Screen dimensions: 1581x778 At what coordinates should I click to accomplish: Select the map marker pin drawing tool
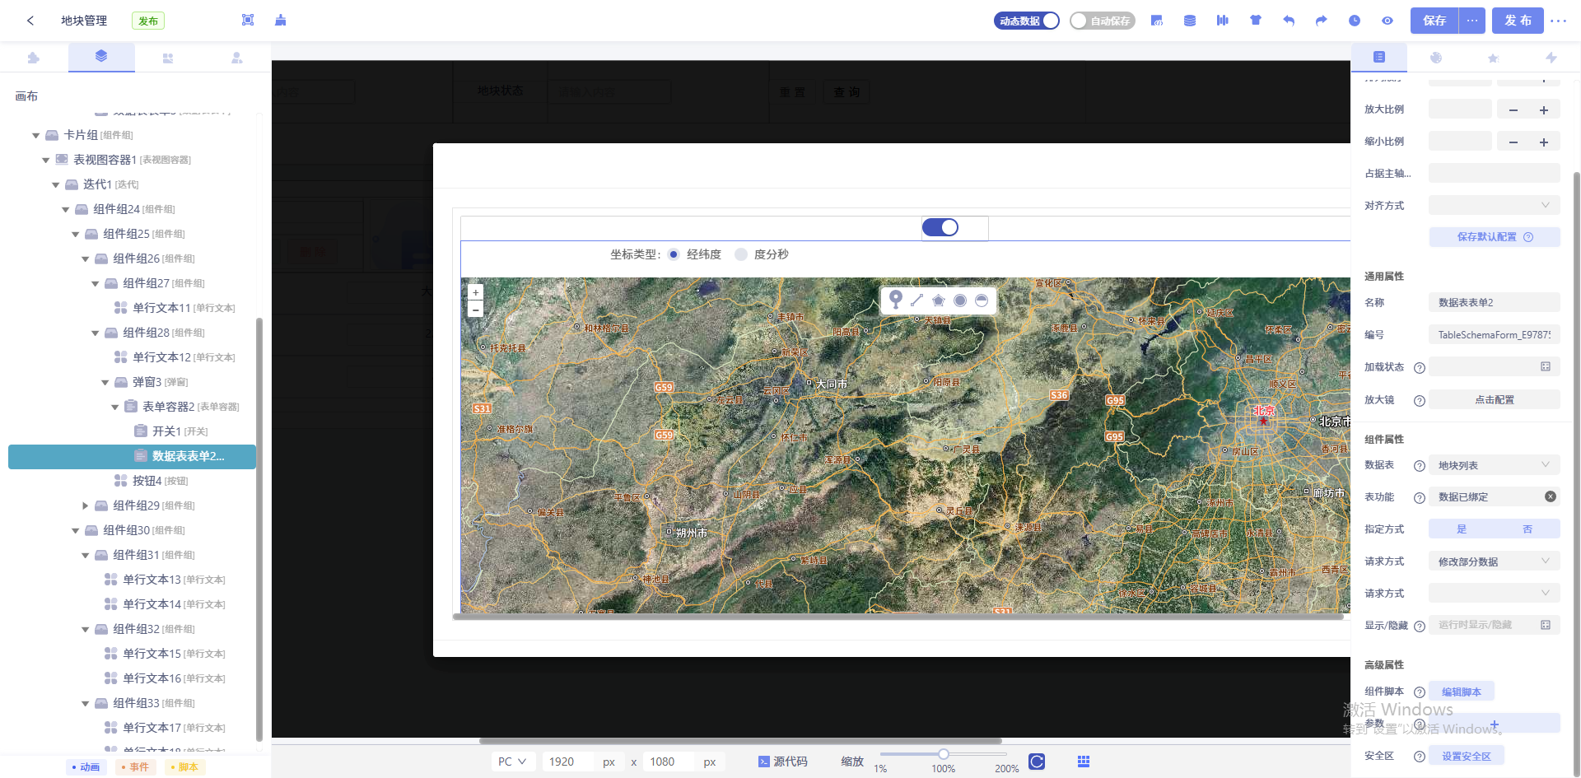point(896,300)
